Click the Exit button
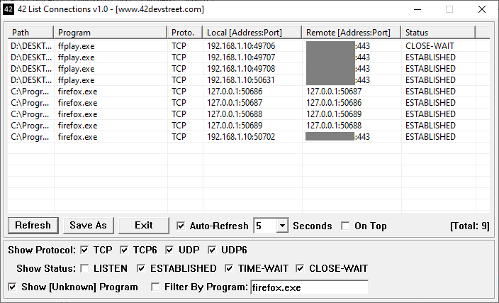Image resolution: width=499 pixels, height=303 pixels. coord(143,226)
